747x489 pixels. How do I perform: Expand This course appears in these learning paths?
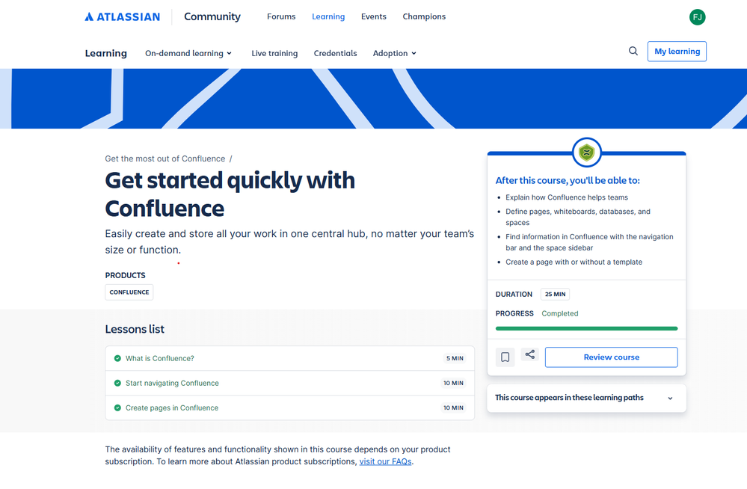pos(586,398)
